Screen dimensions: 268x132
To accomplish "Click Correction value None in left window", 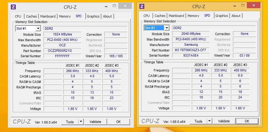I will click(x=116, y=34).
